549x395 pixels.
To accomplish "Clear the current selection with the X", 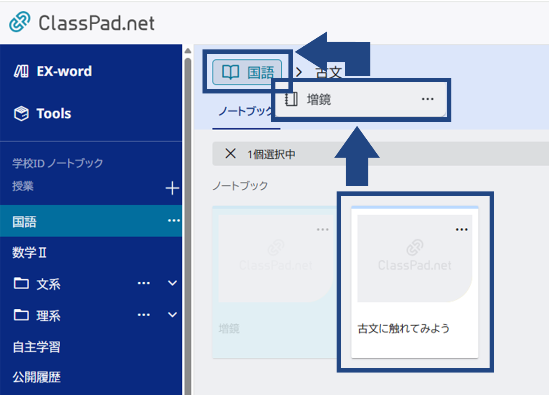I will pyautogui.click(x=231, y=154).
